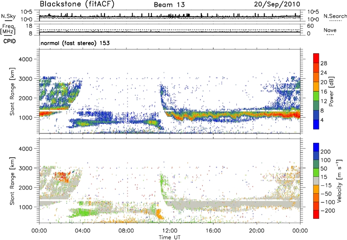347x240 pixels.
Task: Pick the red bottom segment of velocity color bar
Action: [x=316, y=214]
